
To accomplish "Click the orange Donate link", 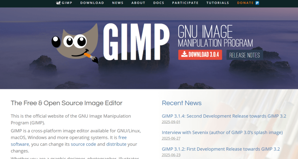I will coord(245,3).
